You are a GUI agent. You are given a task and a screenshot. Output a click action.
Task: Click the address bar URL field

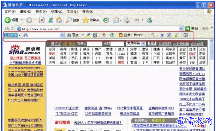pyautogui.click(x=98, y=29)
